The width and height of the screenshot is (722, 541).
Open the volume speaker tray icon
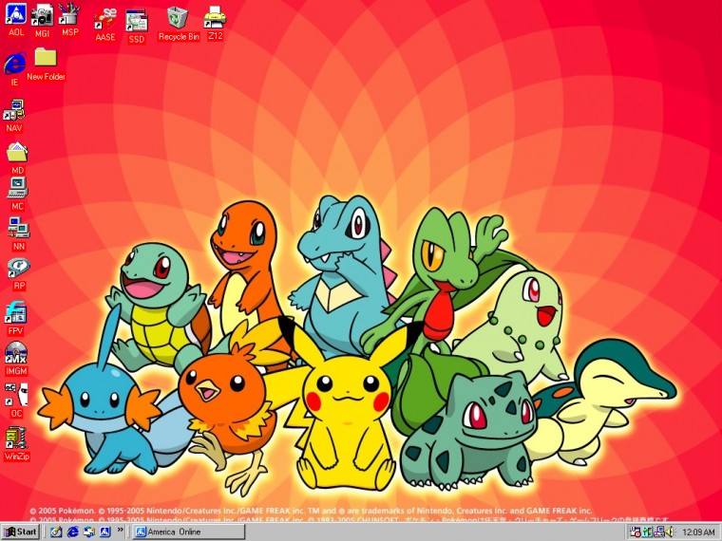[670, 532]
